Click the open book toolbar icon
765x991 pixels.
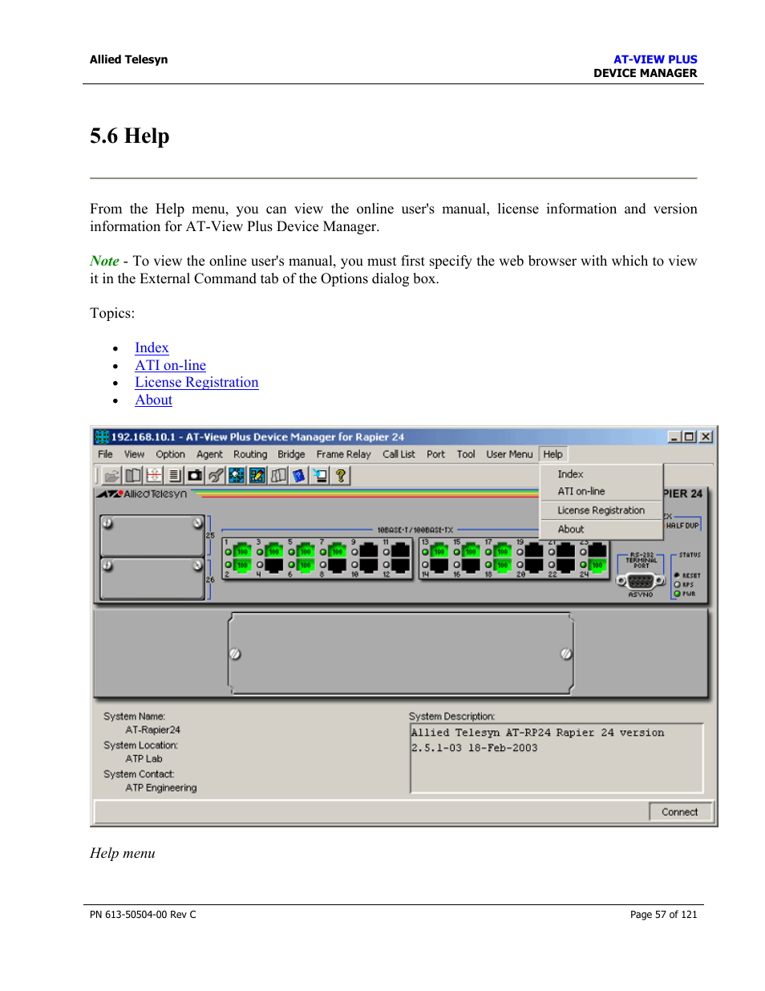[133, 475]
